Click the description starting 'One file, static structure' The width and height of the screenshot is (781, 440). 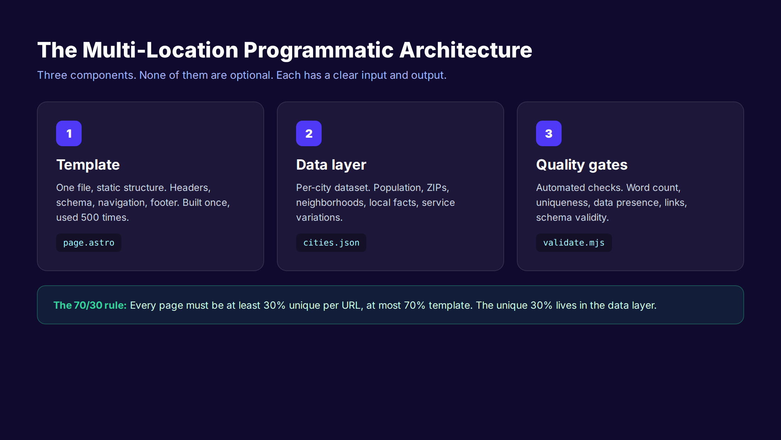[x=143, y=202]
